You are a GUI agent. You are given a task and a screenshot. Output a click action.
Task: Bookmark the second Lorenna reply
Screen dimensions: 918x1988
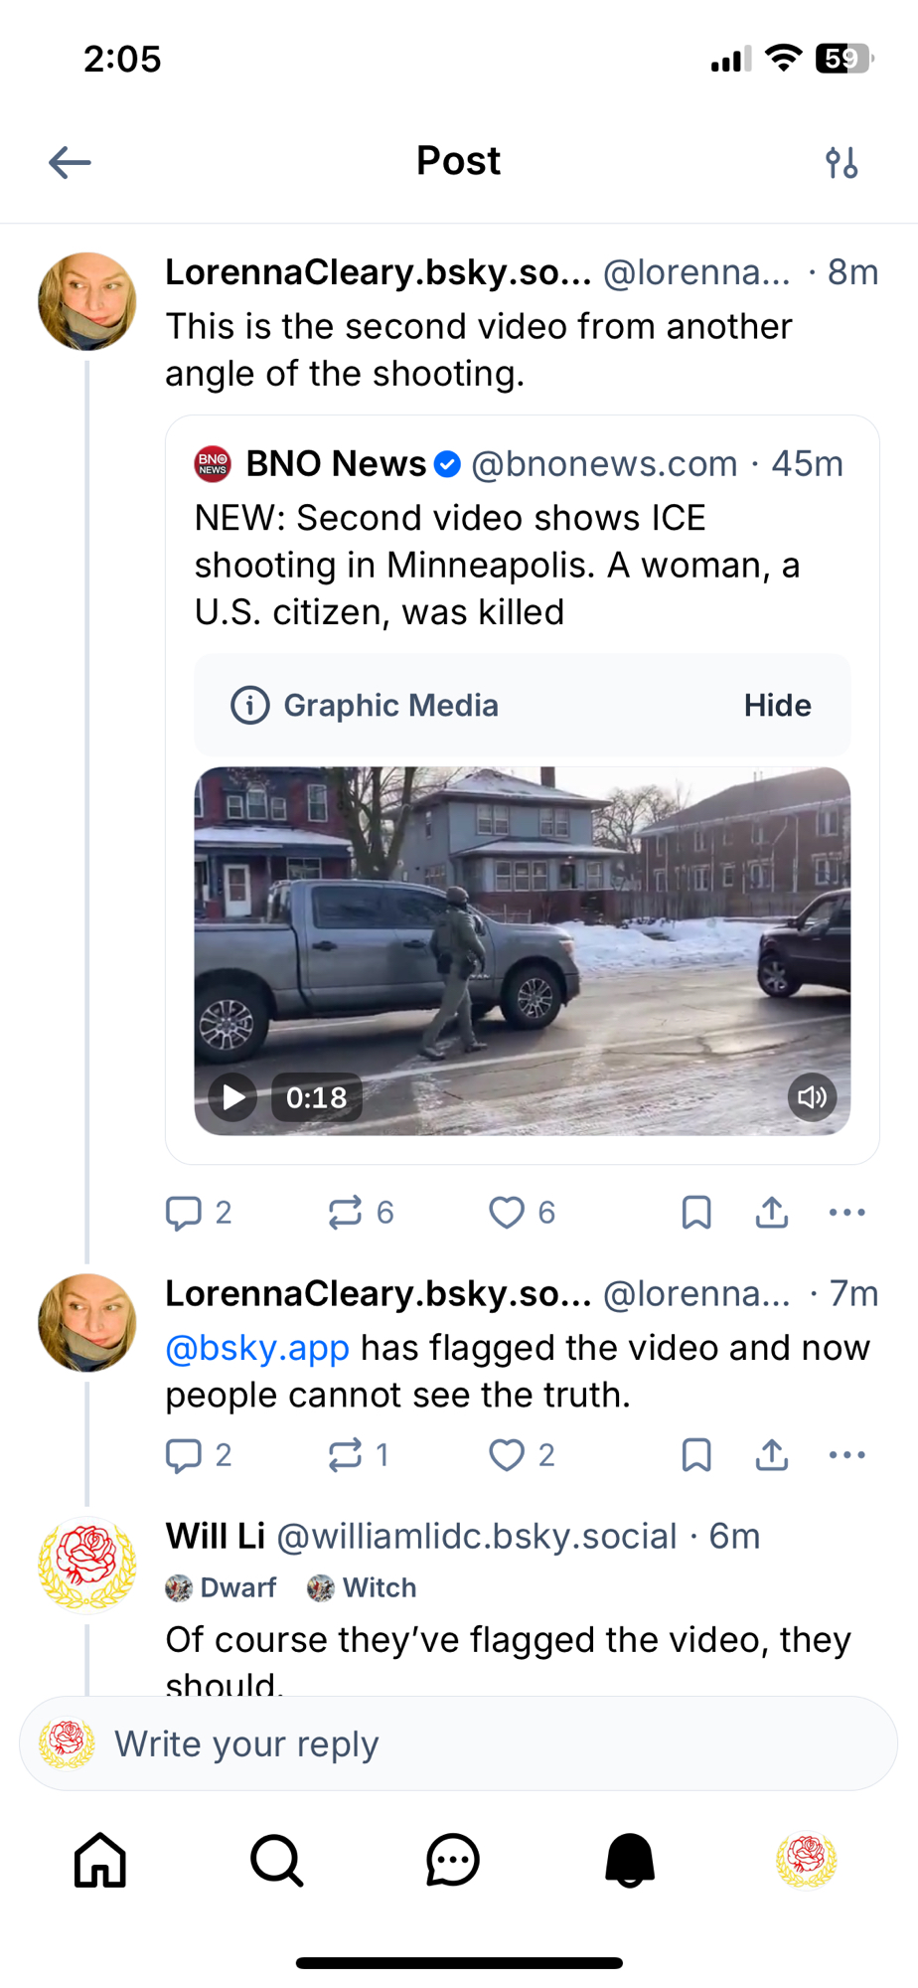[696, 1455]
